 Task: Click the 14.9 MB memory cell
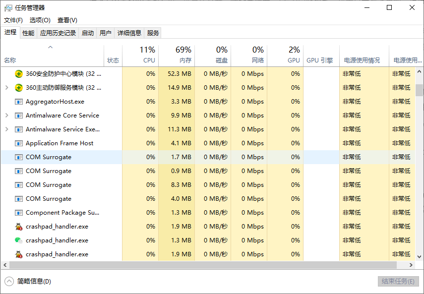click(177, 88)
